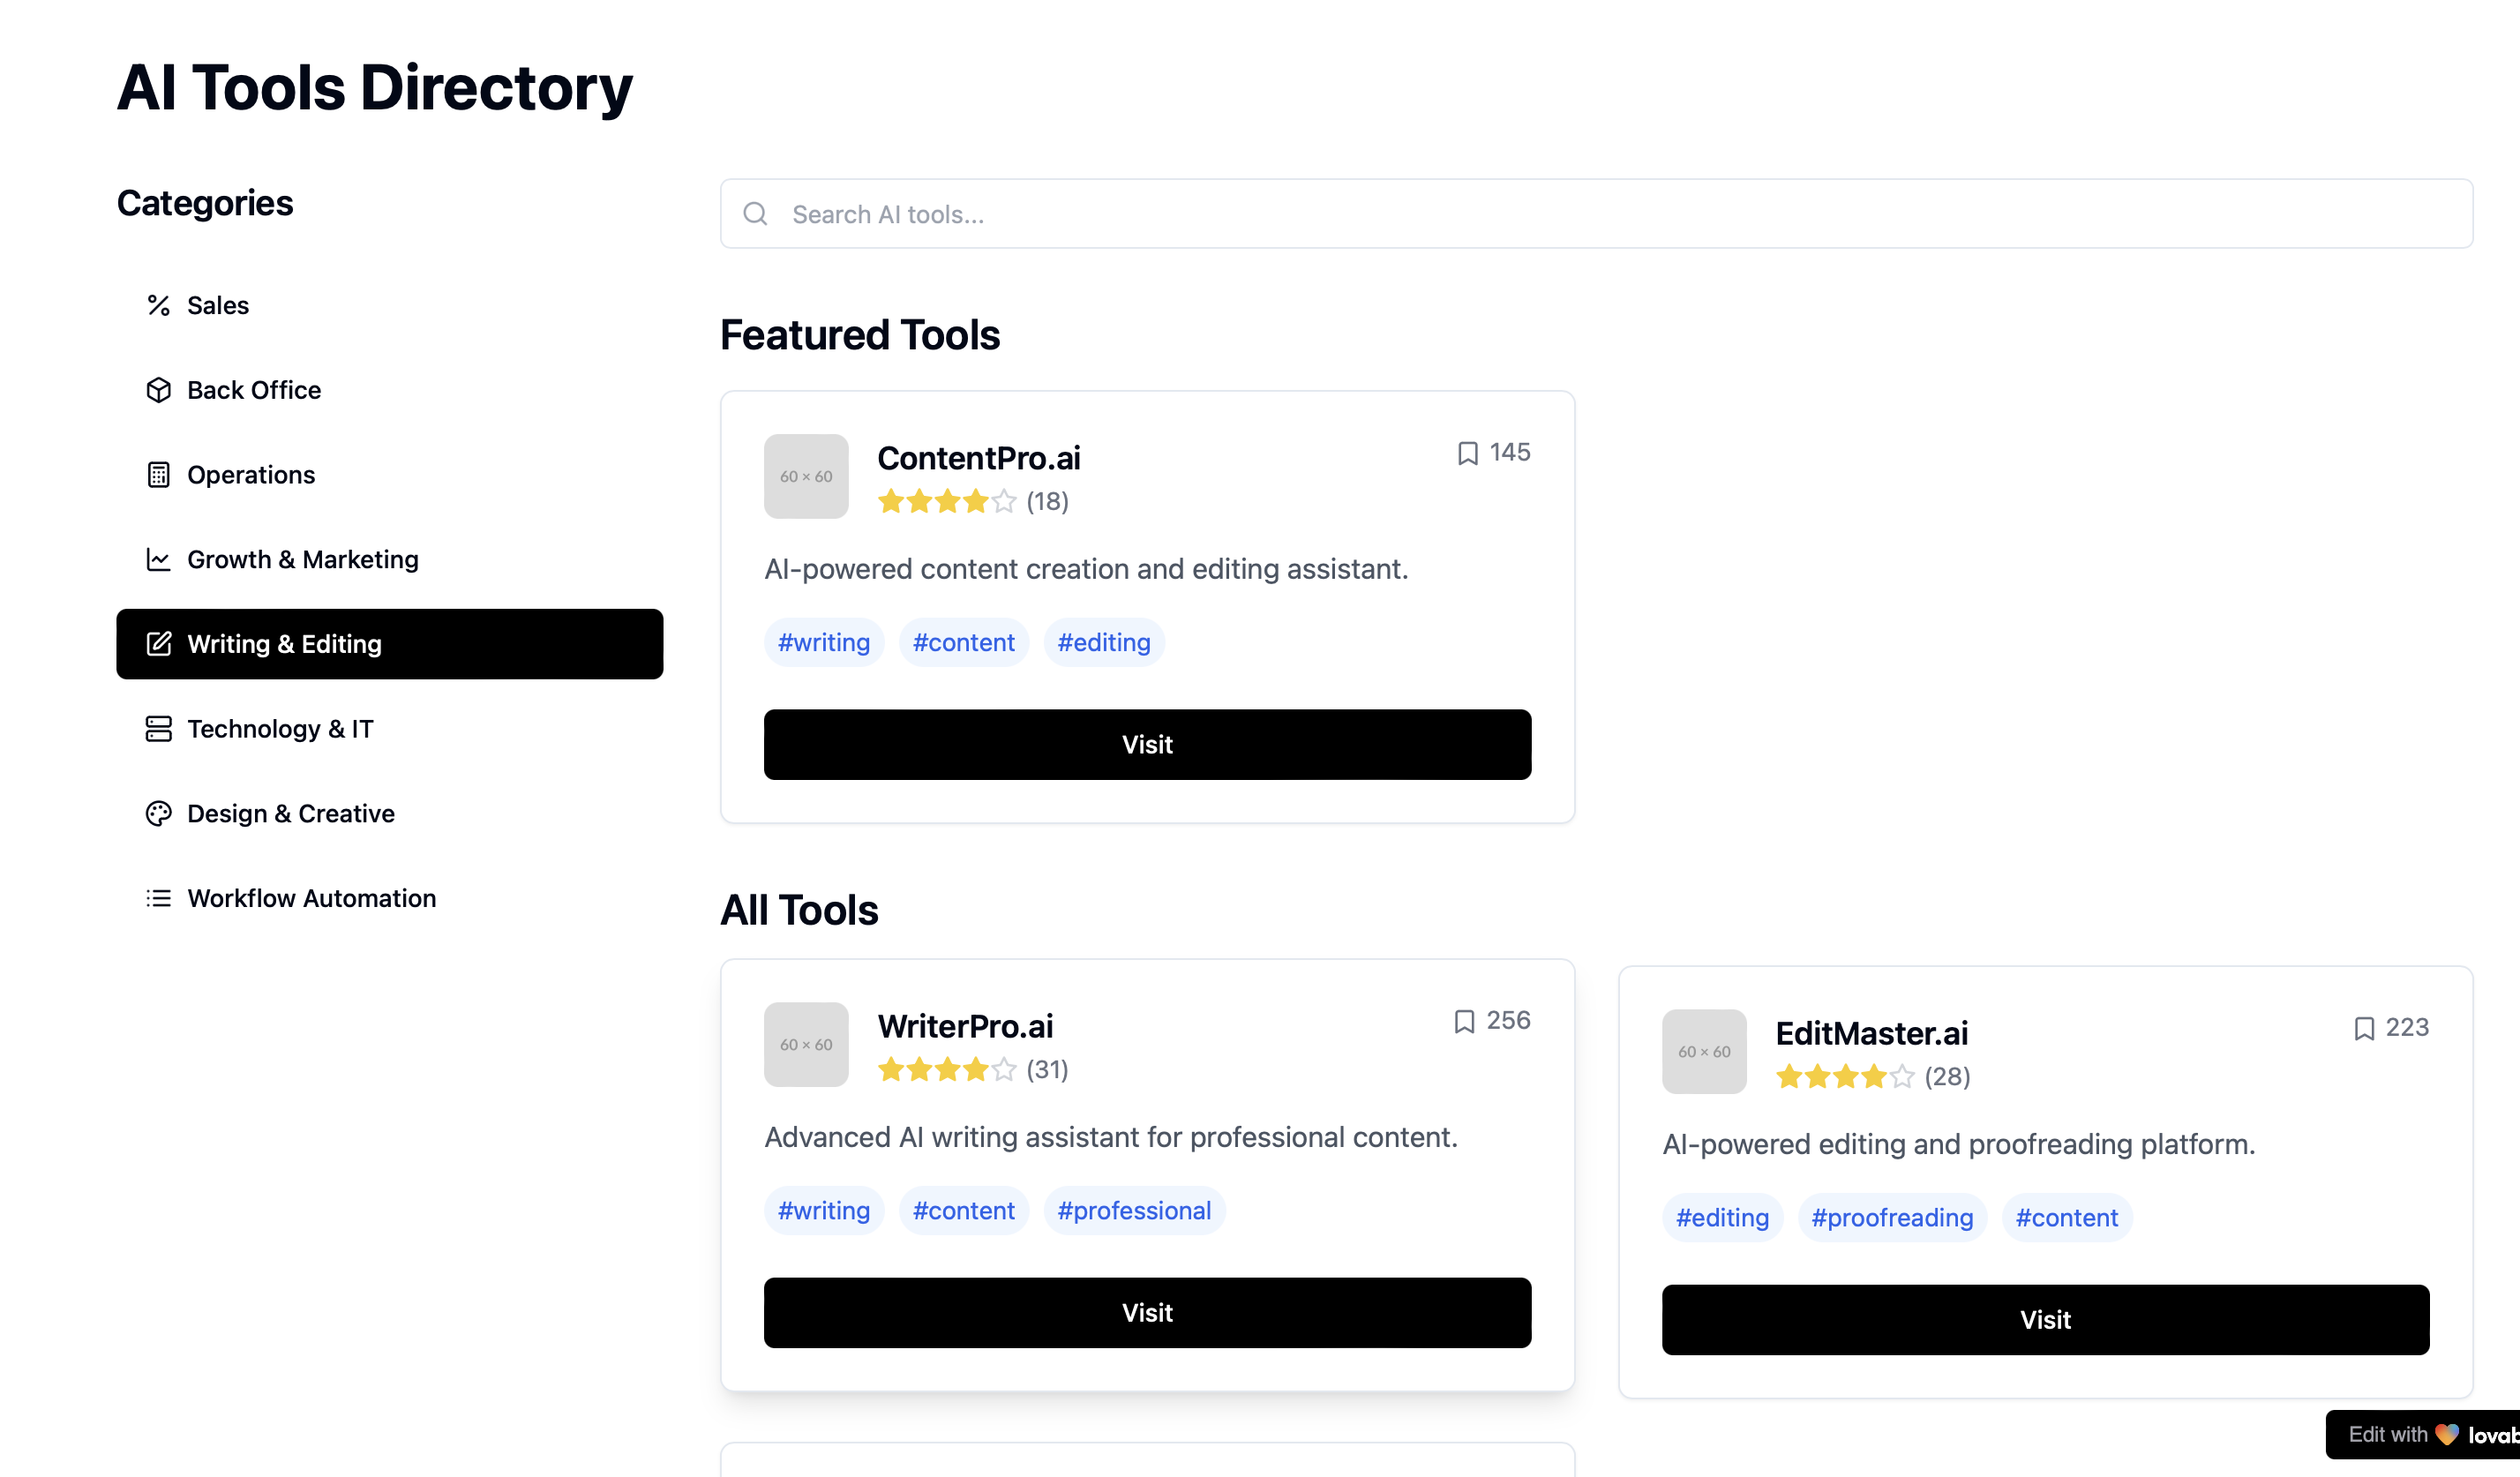Click the Workflow Automation list icon

[158, 898]
